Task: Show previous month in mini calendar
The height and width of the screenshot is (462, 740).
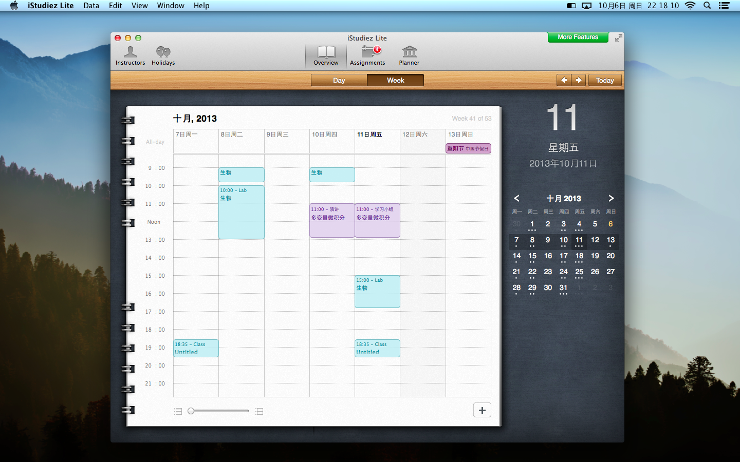Action: click(516, 198)
